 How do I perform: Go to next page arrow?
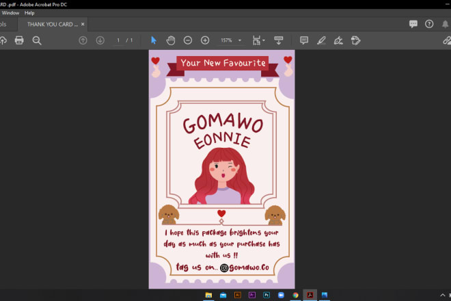100,40
